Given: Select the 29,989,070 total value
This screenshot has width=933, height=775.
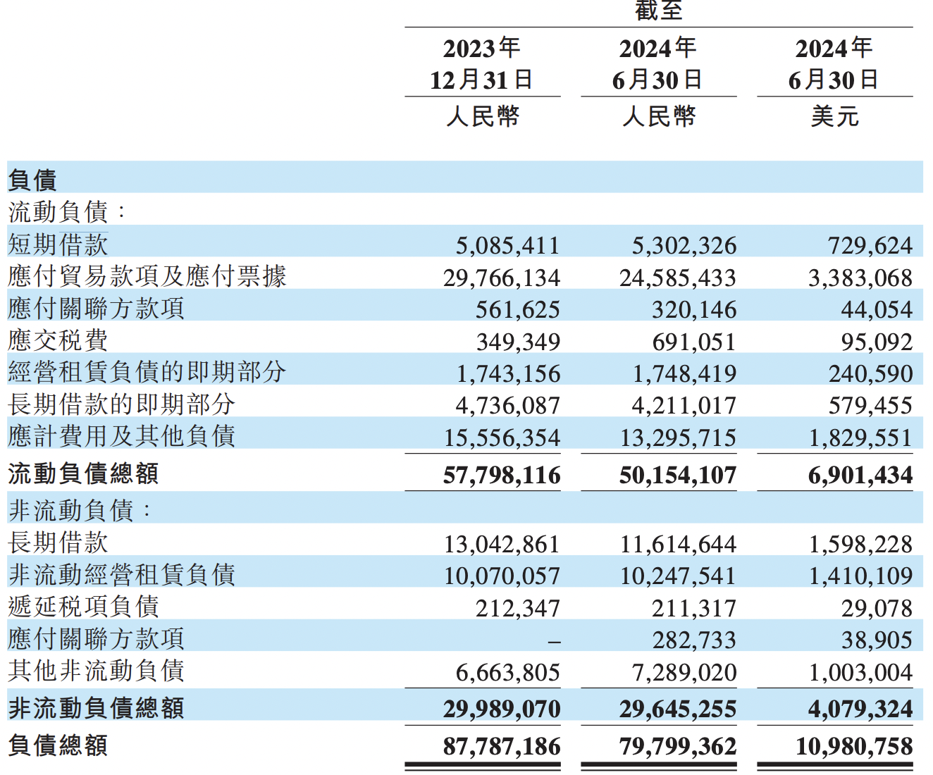Looking at the screenshot, I should [x=502, y=709].
